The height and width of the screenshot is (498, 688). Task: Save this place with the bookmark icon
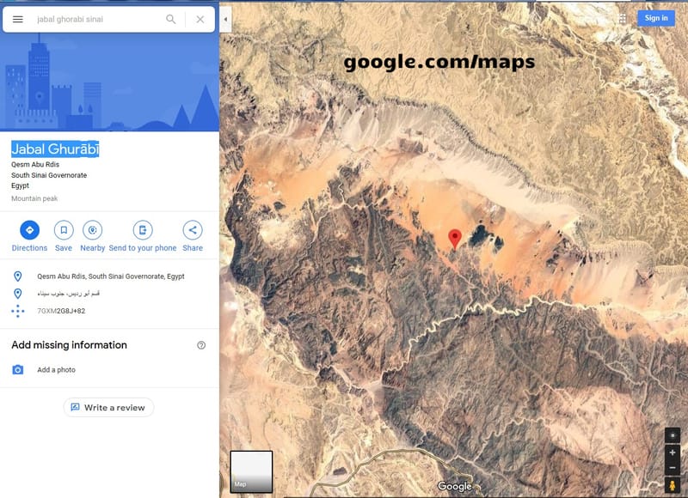pyautogui.click(x=64, y=229)
